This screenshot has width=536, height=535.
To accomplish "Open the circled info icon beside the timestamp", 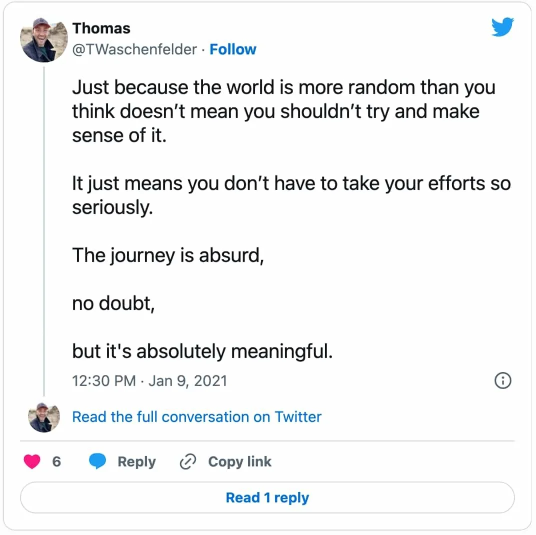I will 503,380.
